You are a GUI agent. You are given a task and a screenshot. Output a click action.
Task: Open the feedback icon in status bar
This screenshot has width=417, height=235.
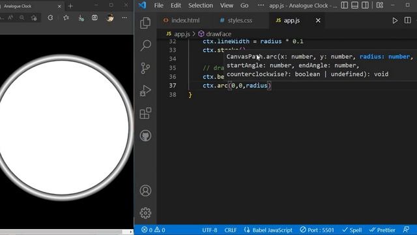pyautogui.click(x=406, y=230)
